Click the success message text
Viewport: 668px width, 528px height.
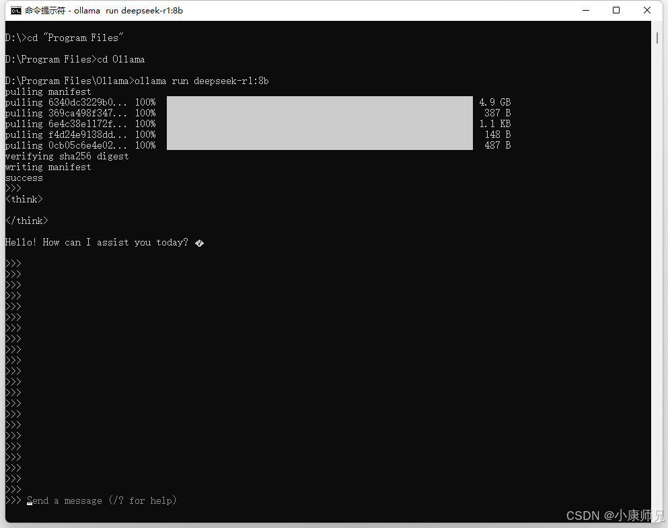tap(24, 177)
